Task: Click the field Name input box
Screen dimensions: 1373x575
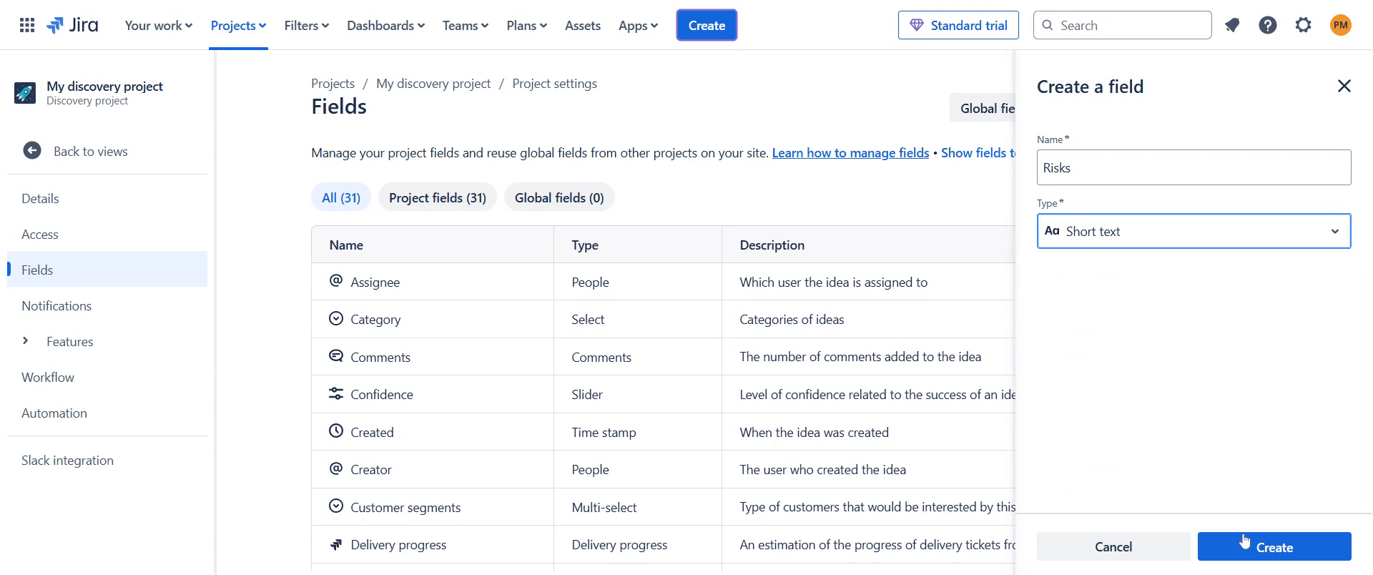Action: tap(1193, 168)
